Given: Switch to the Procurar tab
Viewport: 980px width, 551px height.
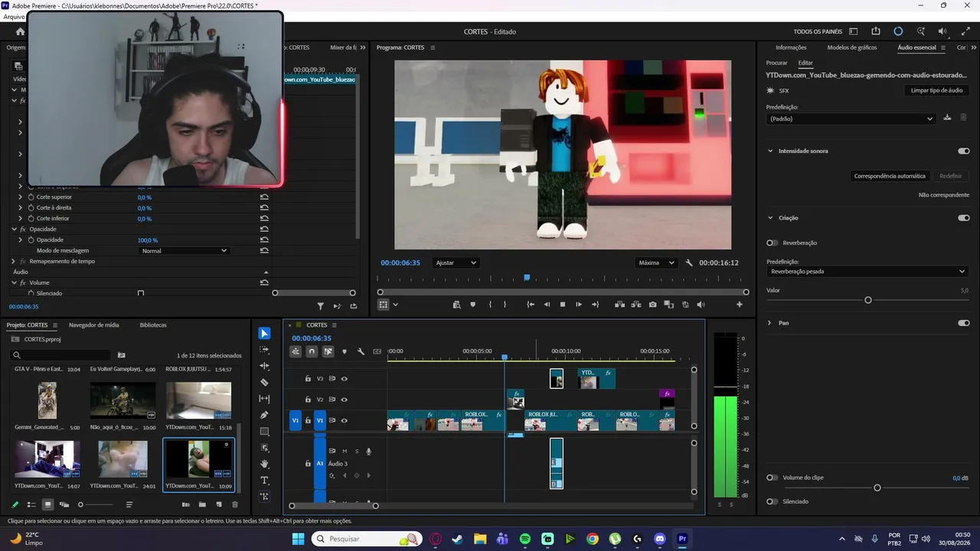Looking at the screenshot, I should coord(776,63).
